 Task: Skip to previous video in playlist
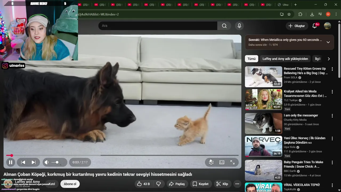click(23, 162)
